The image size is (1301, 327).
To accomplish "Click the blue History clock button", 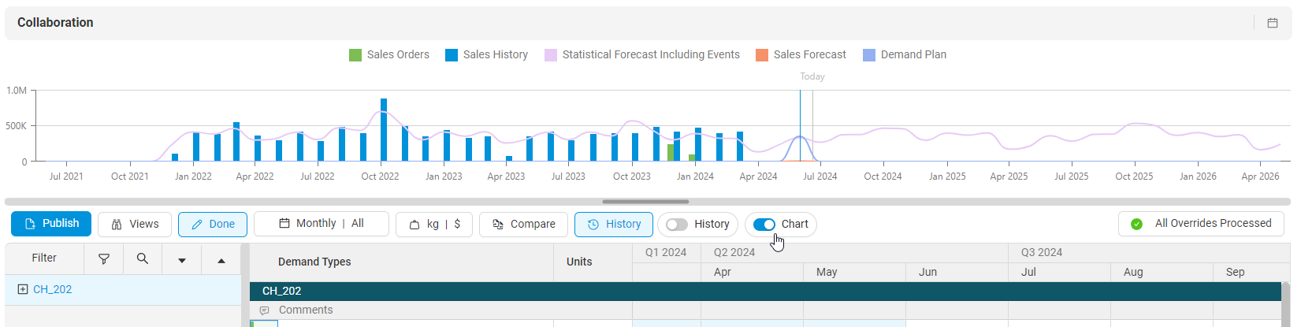I will click(614, 225).
